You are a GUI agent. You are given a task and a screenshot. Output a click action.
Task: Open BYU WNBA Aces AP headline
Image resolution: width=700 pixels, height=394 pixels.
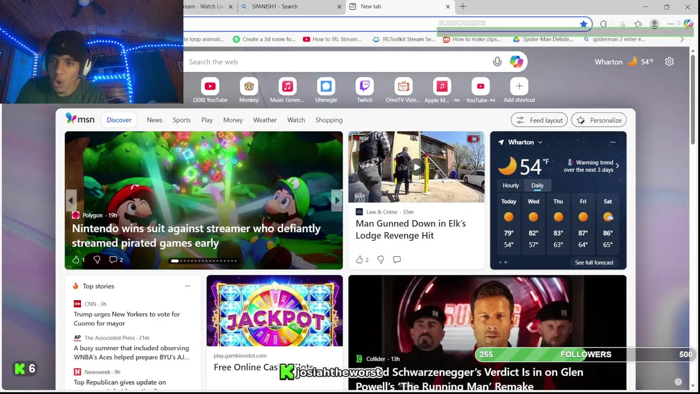pyautogui.click(x=131, y=352)
